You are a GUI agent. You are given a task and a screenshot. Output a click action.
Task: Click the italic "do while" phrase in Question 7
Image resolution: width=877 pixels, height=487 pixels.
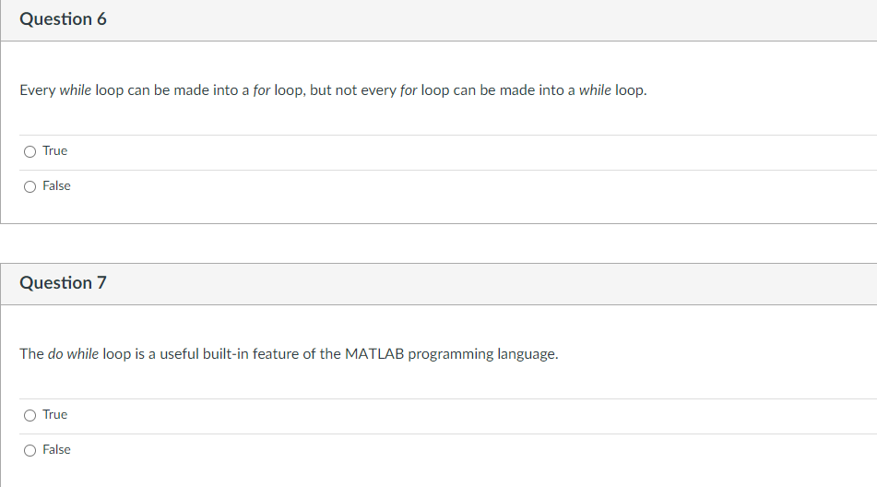pyautogui.click(x=73, y=354)
